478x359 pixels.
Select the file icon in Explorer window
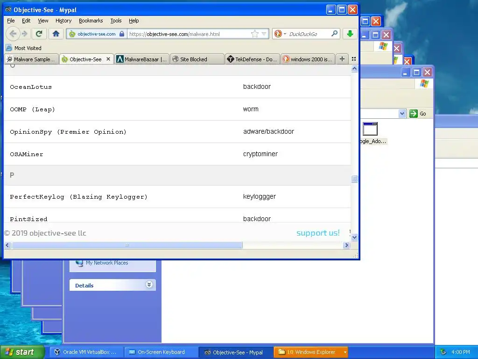coord(370,129)
